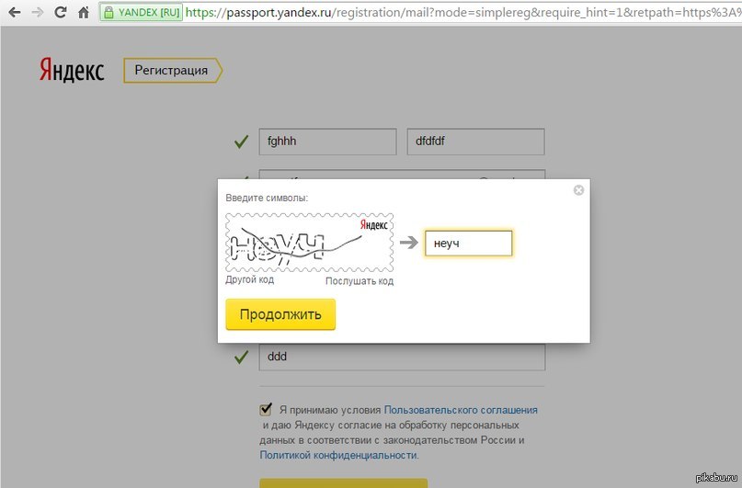
Task: Click the input field containing 'fghhh'
Action: click(327, 142)
